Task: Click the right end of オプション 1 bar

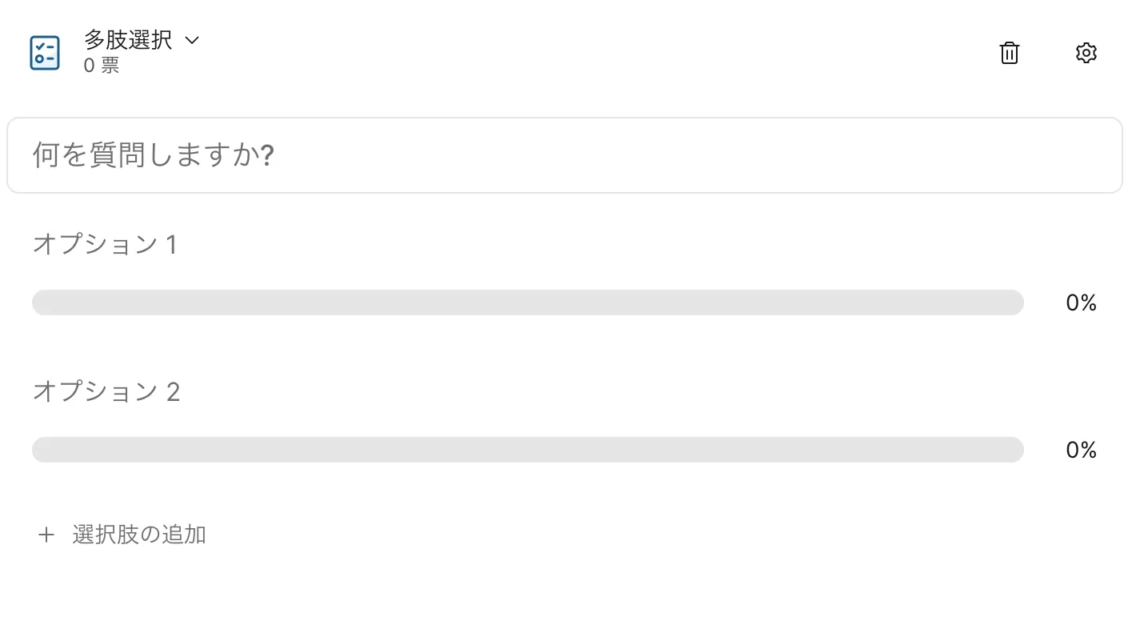Action: [x=1014, y=302]
